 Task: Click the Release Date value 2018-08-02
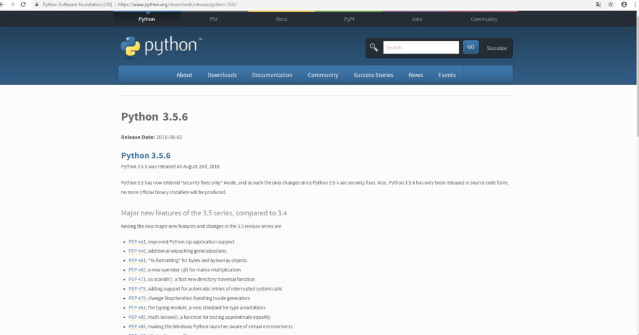coord(169,137)
